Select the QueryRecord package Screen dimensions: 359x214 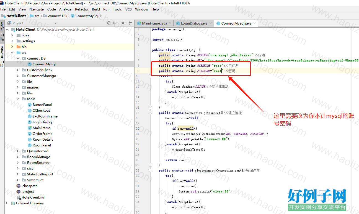tap(38, 151)
